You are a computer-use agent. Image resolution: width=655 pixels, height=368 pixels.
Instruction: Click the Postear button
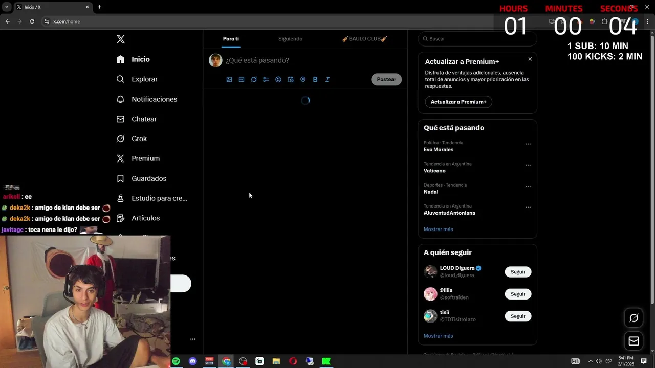[386, 79]
